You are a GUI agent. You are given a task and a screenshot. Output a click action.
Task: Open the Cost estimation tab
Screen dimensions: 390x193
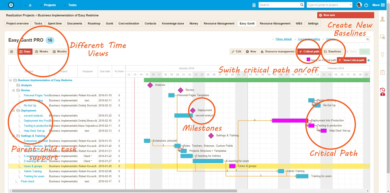pyautogui.click(x=129, y=23)
